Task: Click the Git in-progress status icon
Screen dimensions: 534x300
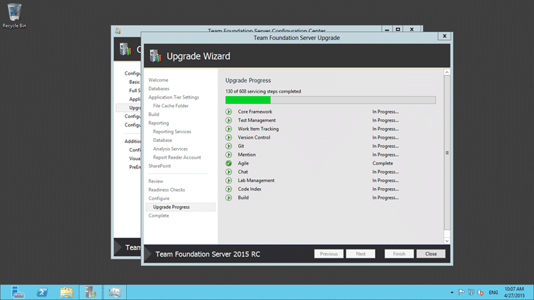Action: (x=228, y=146)
